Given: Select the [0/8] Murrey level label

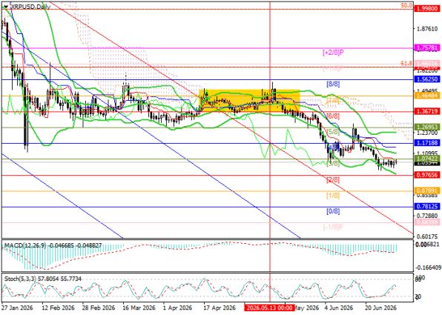Looking at the screenshot, I should click(333, 211).
